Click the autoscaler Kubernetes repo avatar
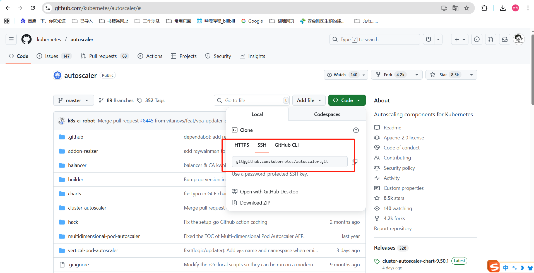Image resolution: width=534 pixels, height=273 pixels. click(57, 75)
